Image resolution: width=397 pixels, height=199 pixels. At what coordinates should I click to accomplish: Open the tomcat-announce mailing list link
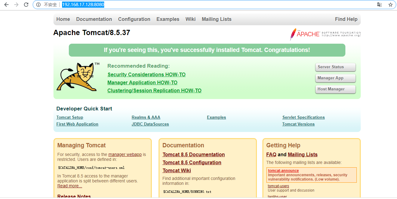(x=283, y=171)
